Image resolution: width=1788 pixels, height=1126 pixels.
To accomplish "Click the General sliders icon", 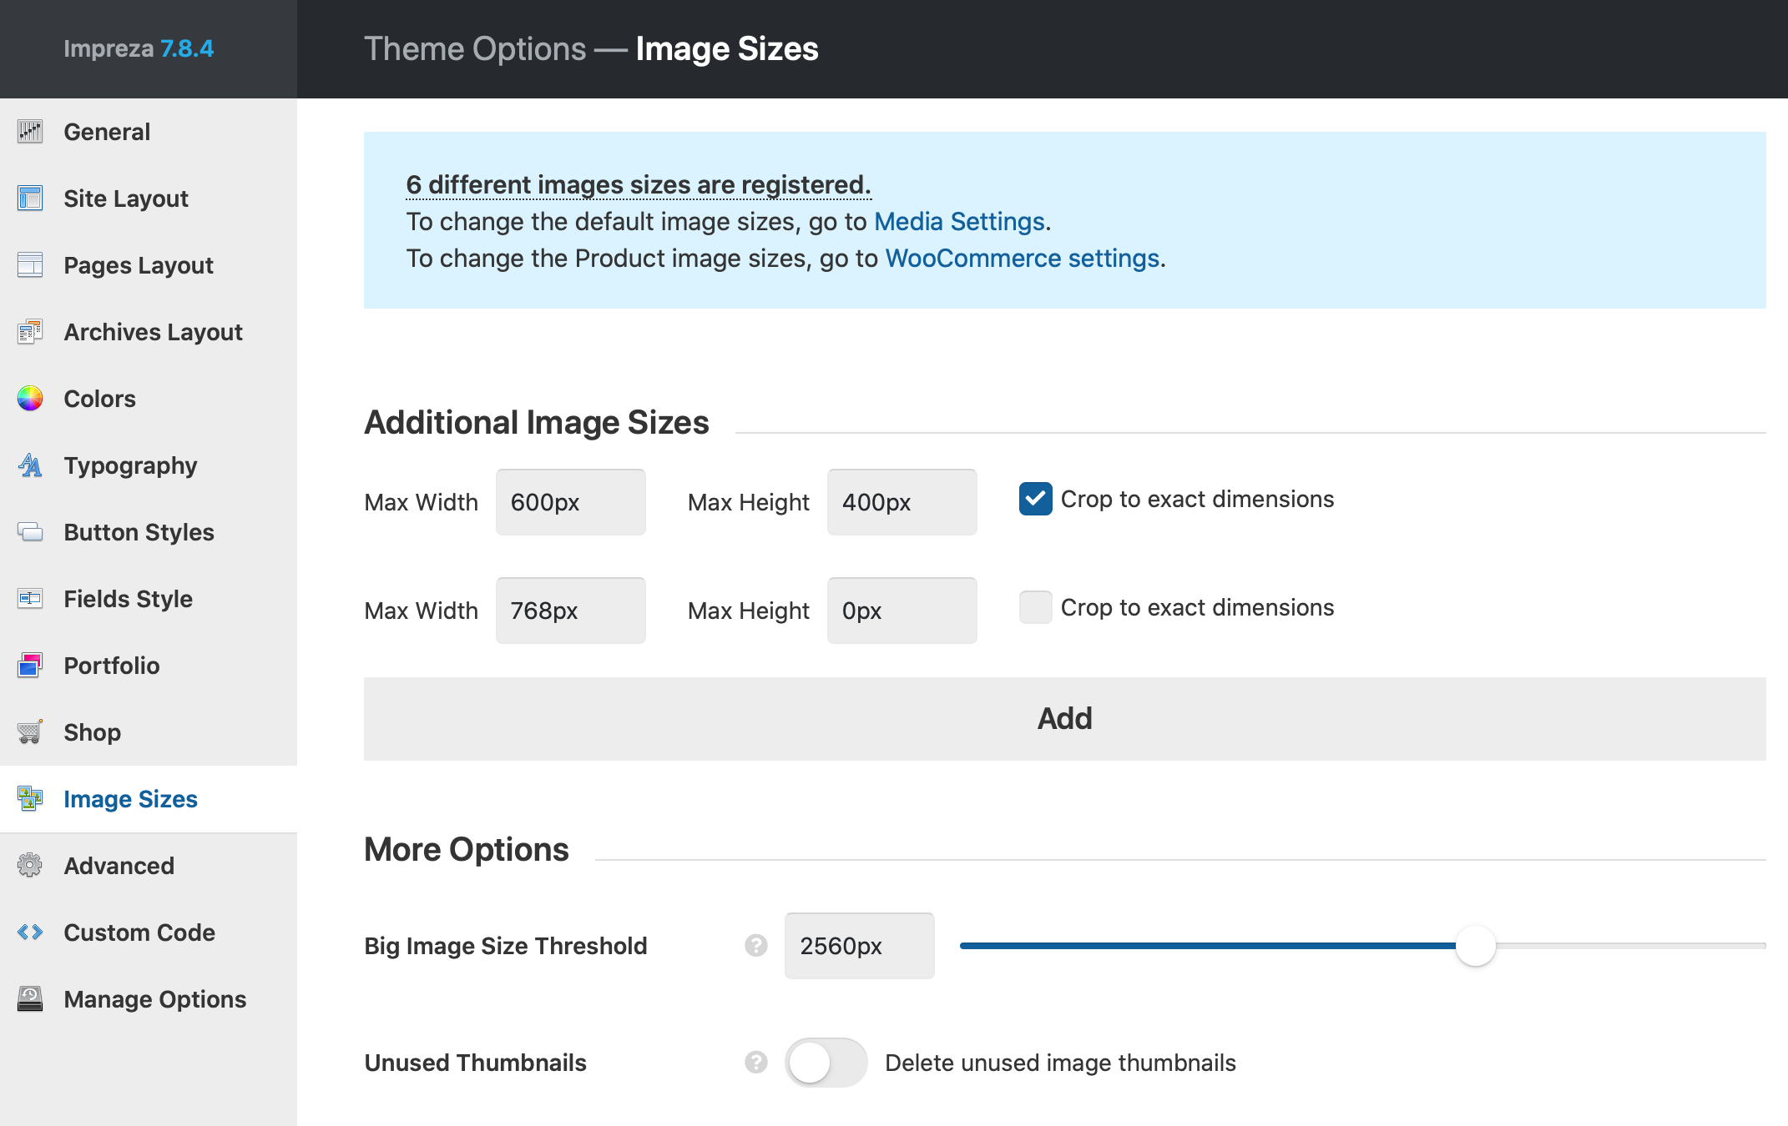I will [30, 132].
